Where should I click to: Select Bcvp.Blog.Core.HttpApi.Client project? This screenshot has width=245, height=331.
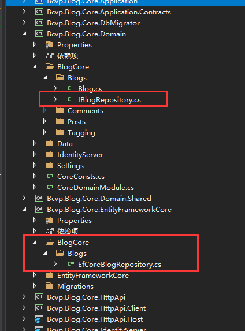[x=96, y=308]
